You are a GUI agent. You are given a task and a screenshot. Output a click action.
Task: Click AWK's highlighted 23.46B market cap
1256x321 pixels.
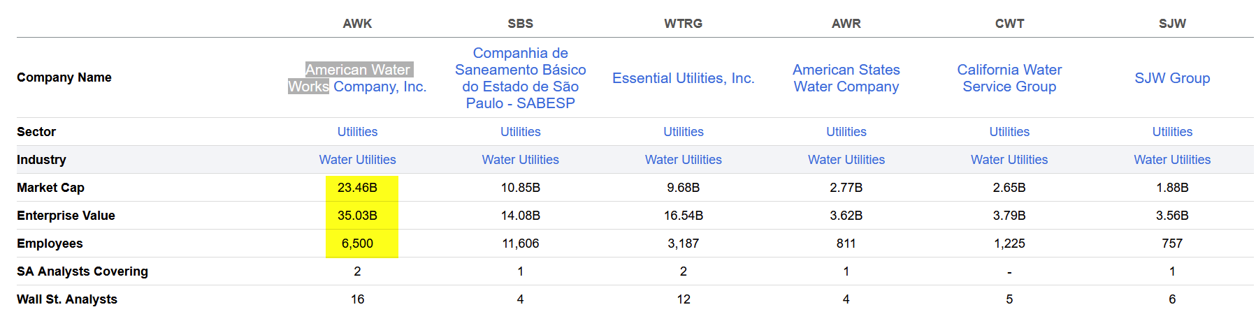pyautogui.click(x=357, y=188)
